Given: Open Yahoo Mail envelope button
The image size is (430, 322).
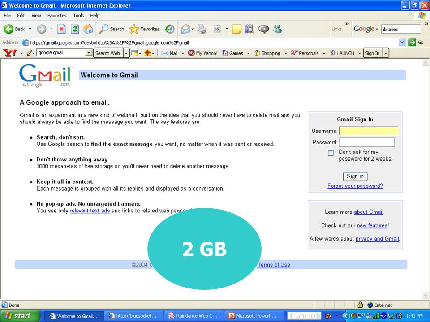Looking at the screenshot, I should 169,53.
